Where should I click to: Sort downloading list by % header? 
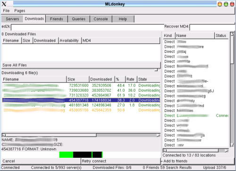[120, 79]
